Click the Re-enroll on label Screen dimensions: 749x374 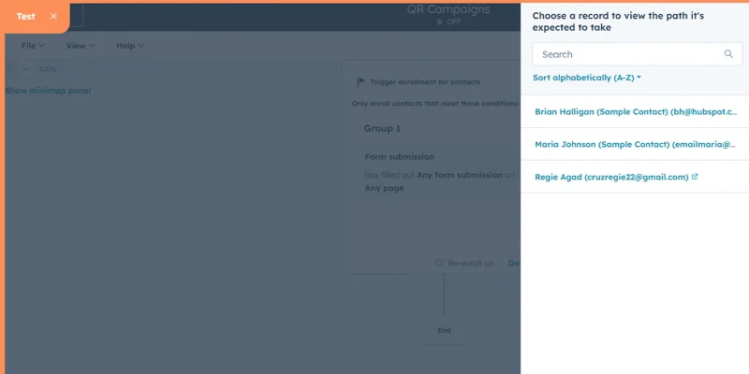(x=471, y=264)
